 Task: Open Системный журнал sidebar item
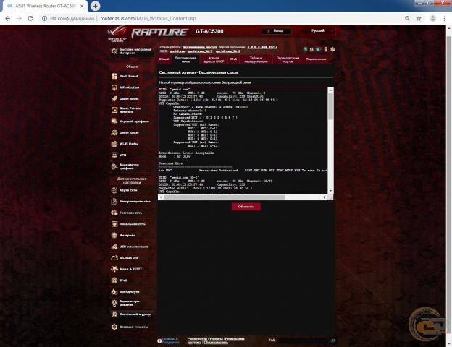coord(131,314)
